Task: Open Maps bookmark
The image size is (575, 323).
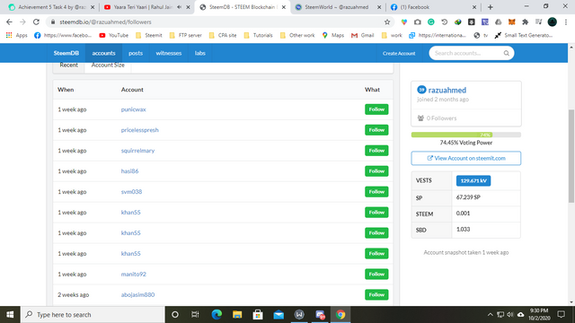Action: [333, 35]
